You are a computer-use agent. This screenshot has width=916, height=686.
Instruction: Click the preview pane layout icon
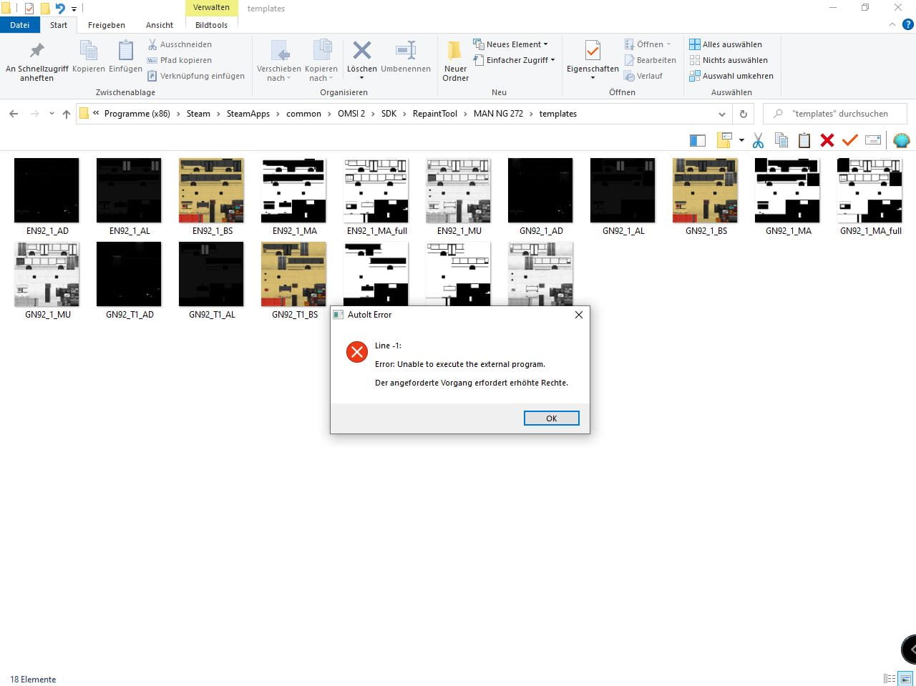(697, 140)
